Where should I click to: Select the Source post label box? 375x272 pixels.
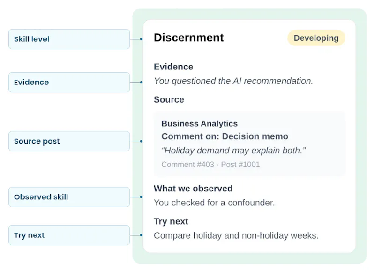69,141
